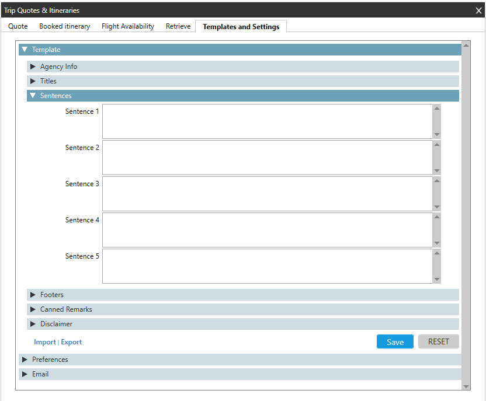Screen dimensions: 486x401
Task: Switch to the Quote tab
Action: click(18, 26)
